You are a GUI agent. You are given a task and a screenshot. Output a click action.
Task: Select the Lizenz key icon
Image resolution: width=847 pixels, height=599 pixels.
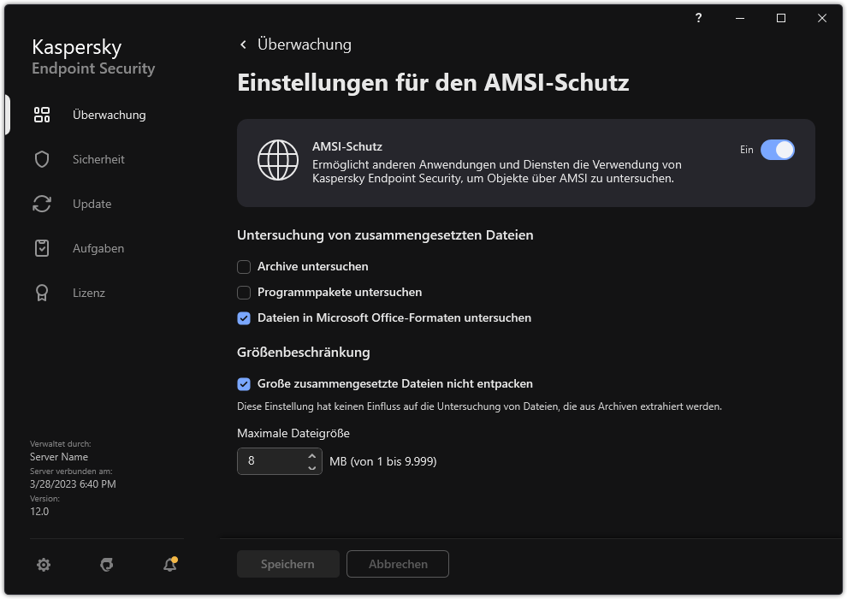(41, 293)
